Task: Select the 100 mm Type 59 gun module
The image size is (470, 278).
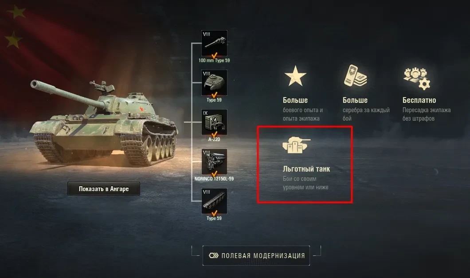Action: coord(214,43)
